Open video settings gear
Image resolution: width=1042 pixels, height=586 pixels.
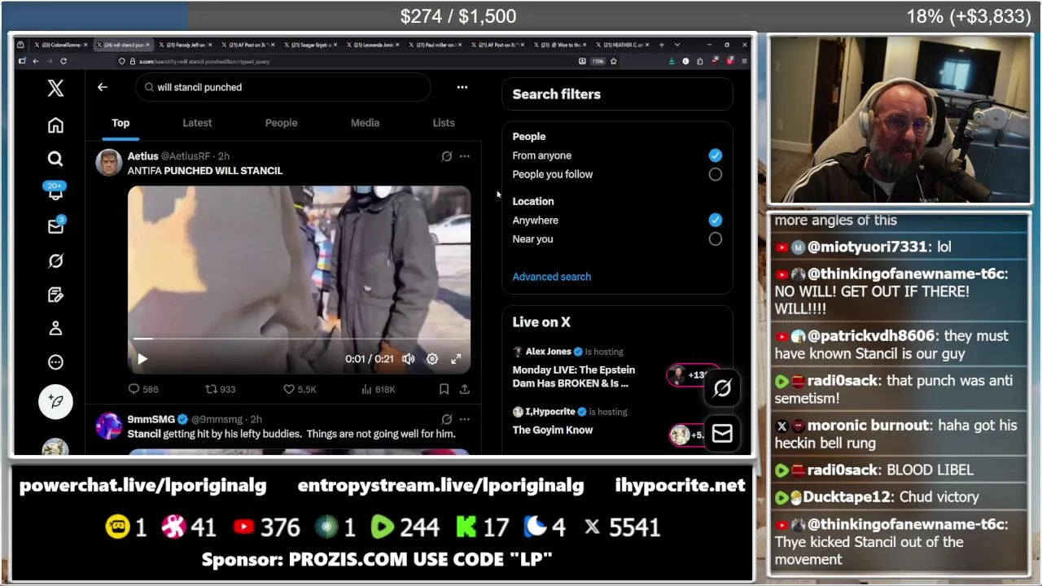[432, 359]
